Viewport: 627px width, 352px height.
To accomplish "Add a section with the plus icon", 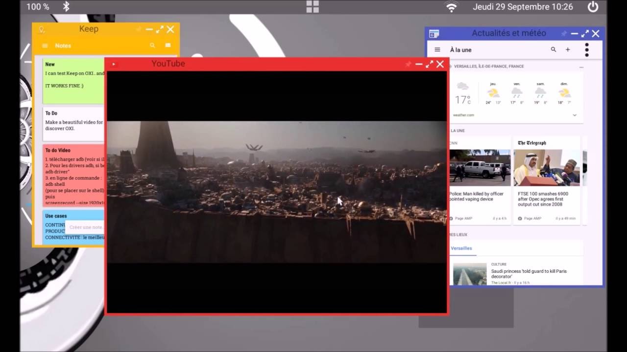I will click(568, 49).
